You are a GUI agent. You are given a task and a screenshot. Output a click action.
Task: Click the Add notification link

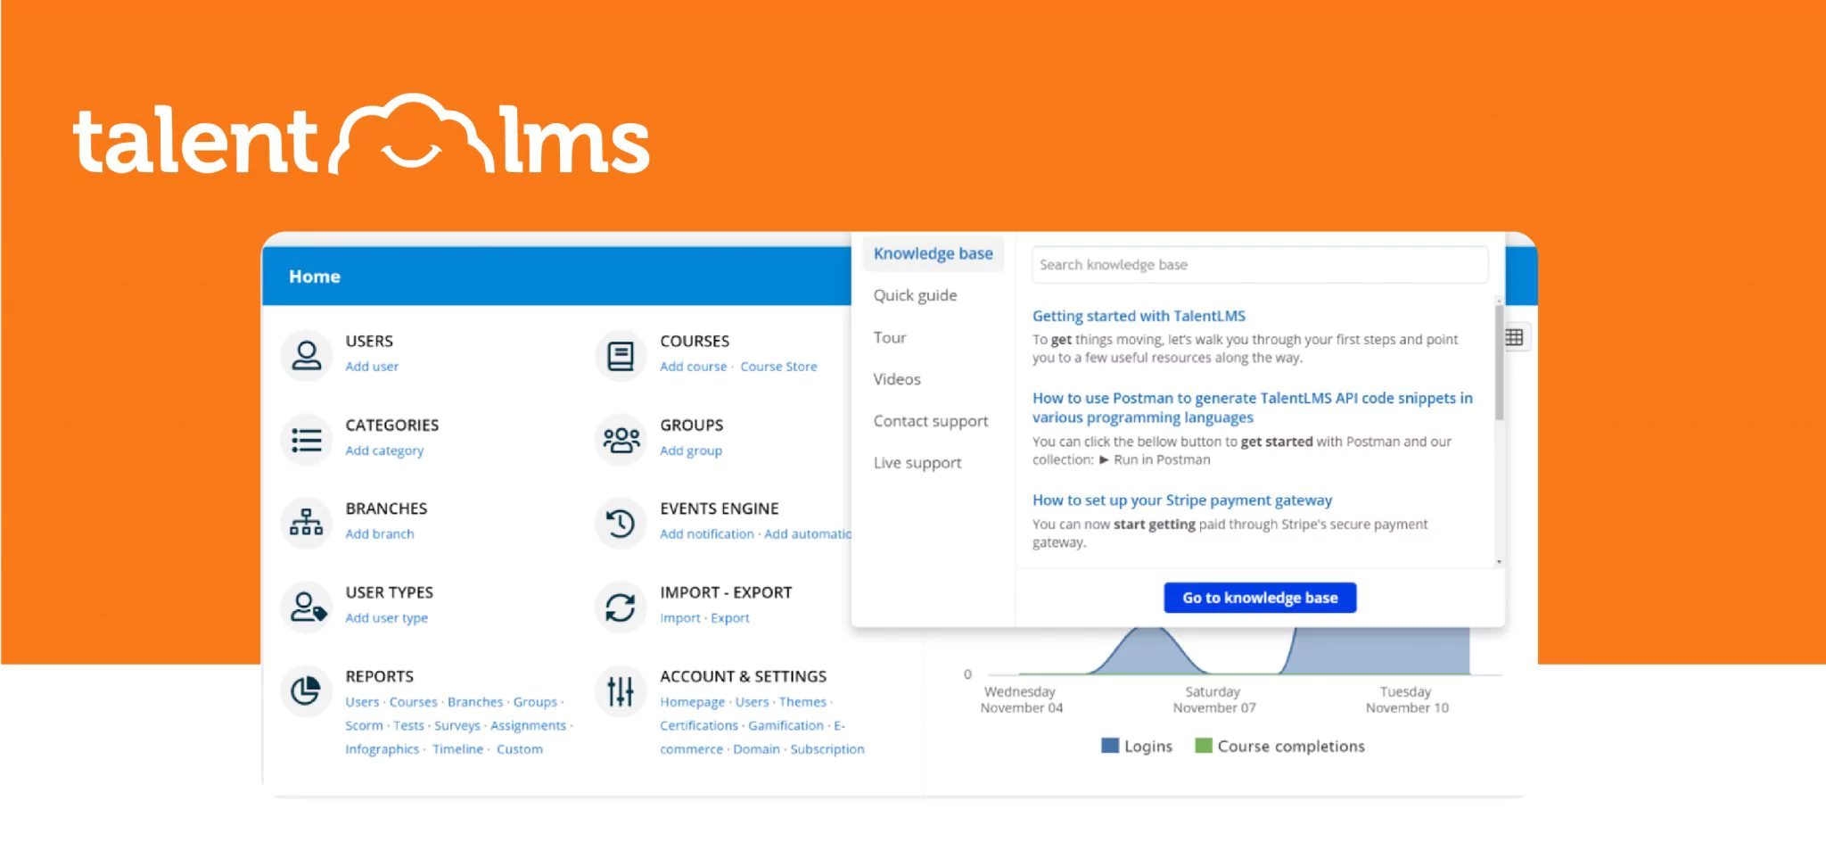[x=706, y=534]
